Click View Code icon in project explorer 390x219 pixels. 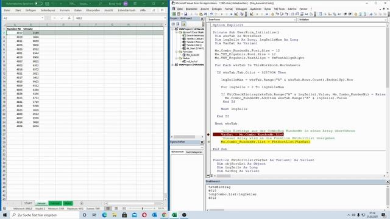pos(173,24)
